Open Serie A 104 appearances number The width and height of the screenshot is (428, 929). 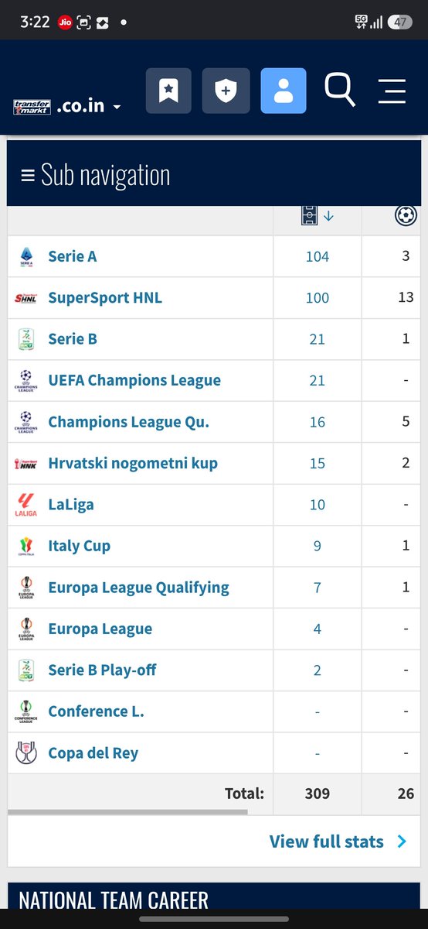318,257
